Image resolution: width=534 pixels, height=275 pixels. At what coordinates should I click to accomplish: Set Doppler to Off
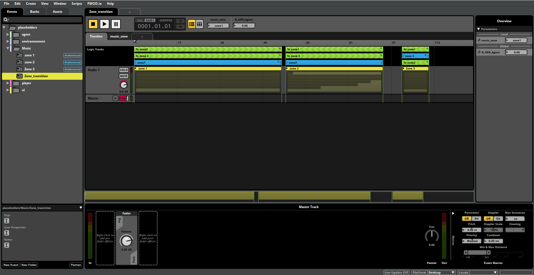(x=488, y=219)
